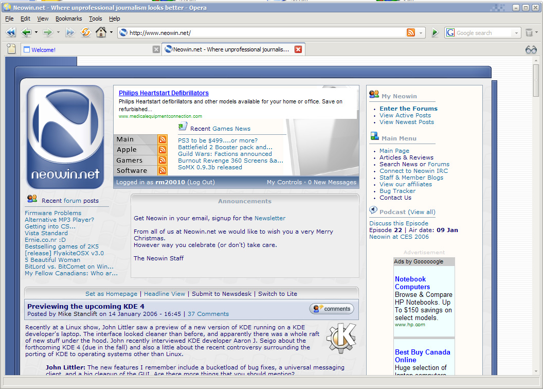This screenshot has width=543, height=389.
Task: Open Connect to Neowin IRC link
Action: tap(413, 171)
